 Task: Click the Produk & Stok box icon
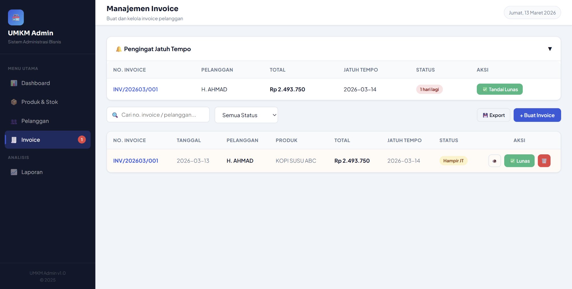13,102
